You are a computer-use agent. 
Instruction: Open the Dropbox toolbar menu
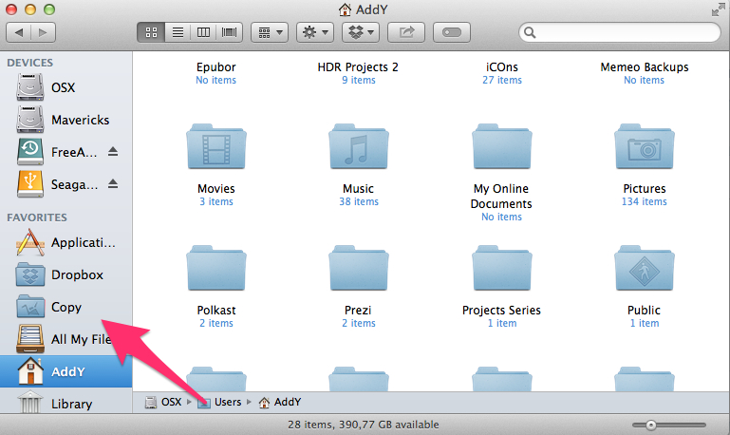pos(361,32)
